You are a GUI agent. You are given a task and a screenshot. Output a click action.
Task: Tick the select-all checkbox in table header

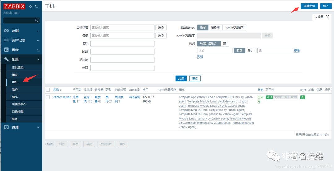click(x=48, y=90)
